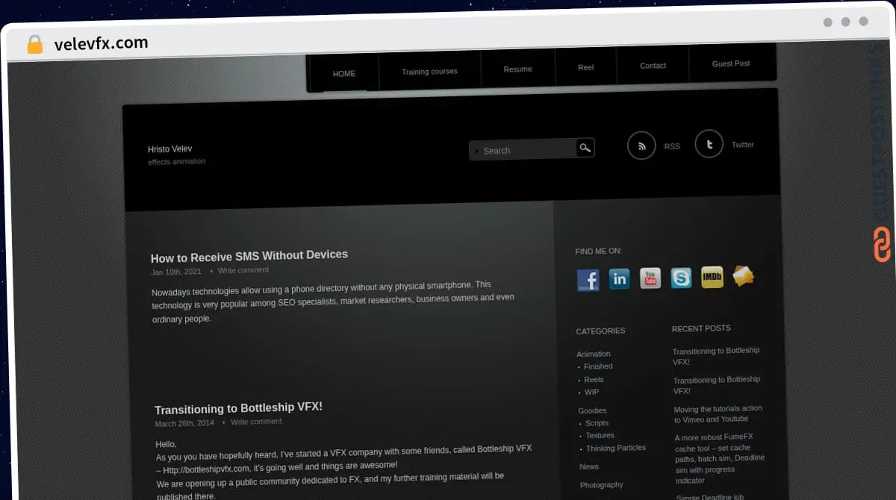Open the Skype contact icon
Viewport: 896px width, 500px height.
[x=681, y=278]
